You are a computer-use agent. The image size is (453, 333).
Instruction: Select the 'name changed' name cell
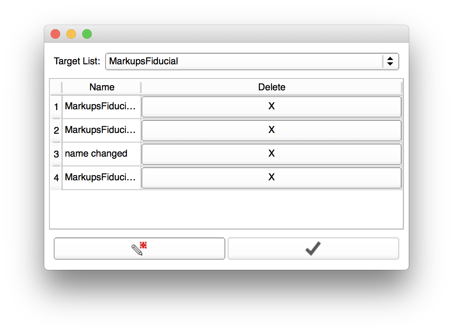102,154
